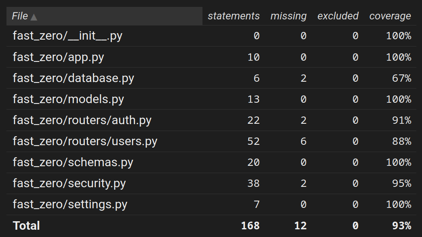
Task: Click the sort arrow beside File header
Action: pos(34,17)
